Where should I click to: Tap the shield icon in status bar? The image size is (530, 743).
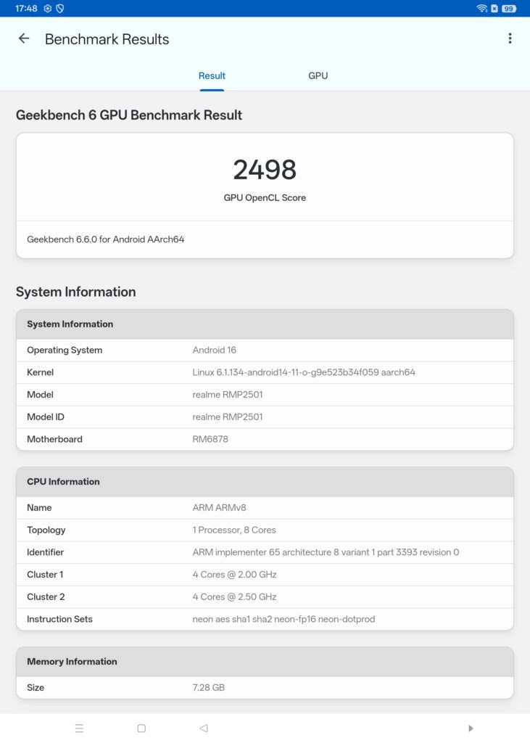tap(59, 9)
